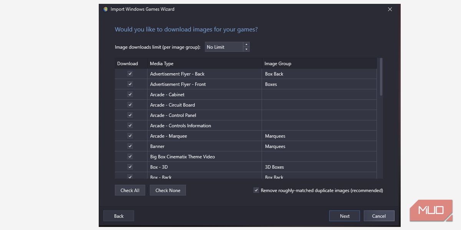The image size is (461, 230).
Task: Click the No Limit downloads field
Action: 224,47
